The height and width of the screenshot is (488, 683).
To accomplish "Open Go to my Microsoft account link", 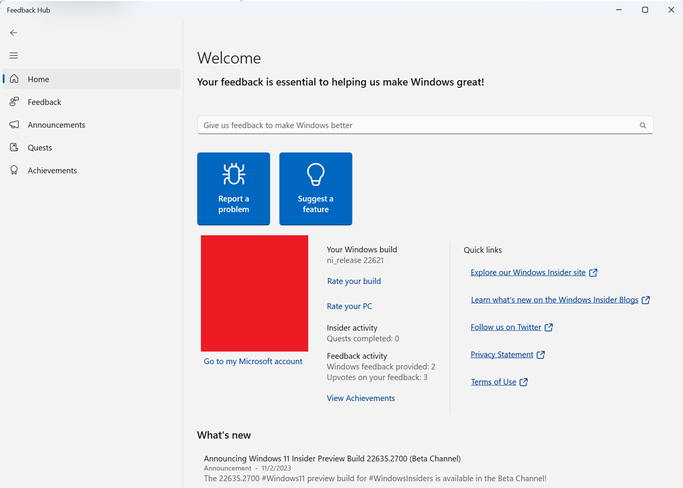I will coord(253,361).
